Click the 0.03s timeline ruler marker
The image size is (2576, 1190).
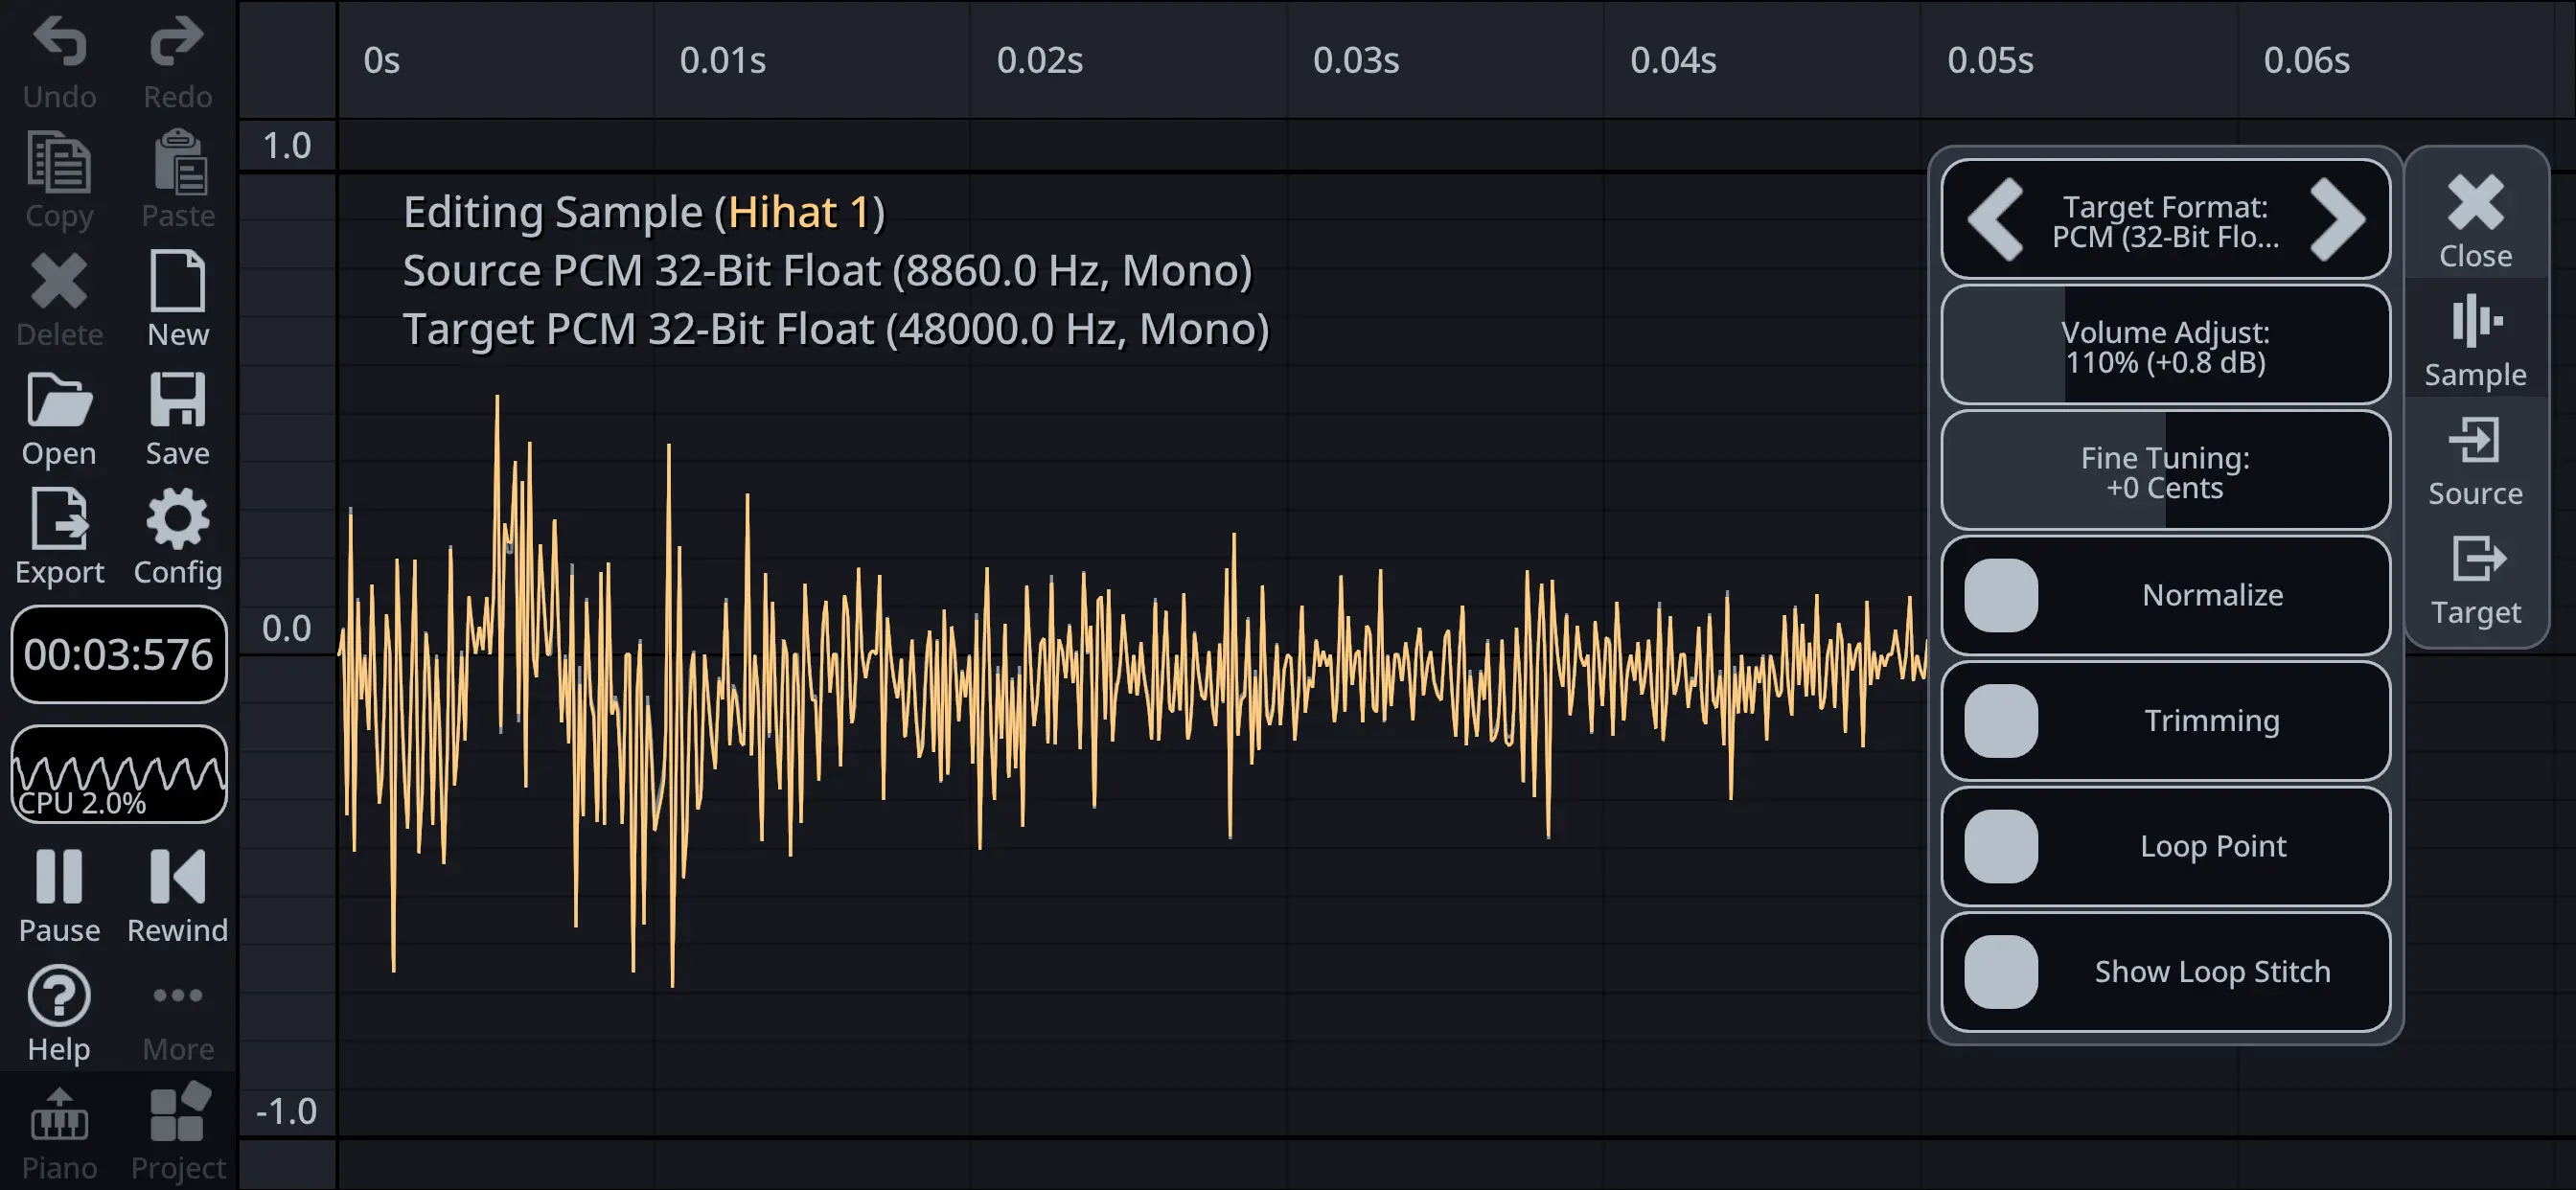coord(1355,60)
